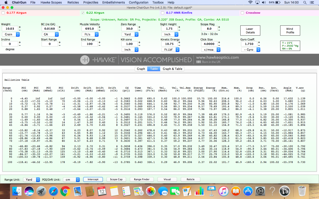This screenshot has width=319, height=199.
Task: Toggle the 0.22 Airgun checkbox
Action: [83, 13]
